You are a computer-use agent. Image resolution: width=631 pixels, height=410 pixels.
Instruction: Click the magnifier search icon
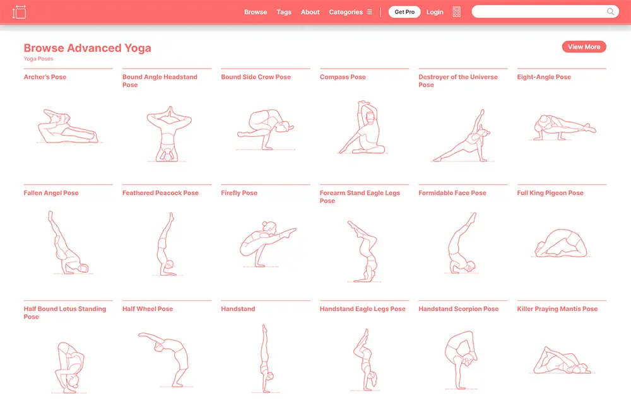[x=610, y=11]
